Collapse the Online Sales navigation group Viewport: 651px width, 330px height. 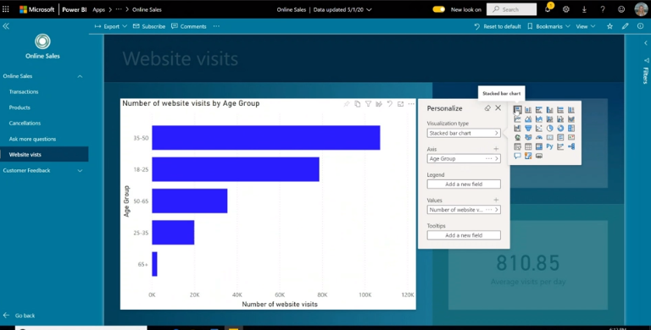80,76
